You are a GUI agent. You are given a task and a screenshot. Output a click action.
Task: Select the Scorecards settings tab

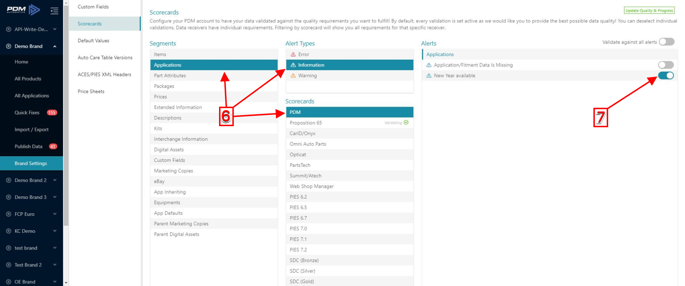105,24
